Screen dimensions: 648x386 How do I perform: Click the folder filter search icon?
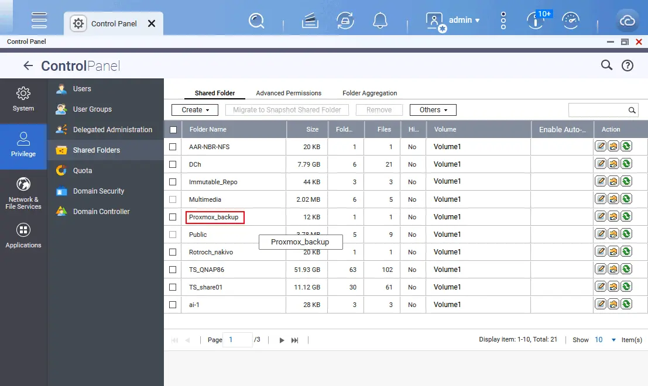coord(632,110)
